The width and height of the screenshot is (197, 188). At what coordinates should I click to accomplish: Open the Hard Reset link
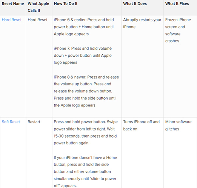click(12, 20)
